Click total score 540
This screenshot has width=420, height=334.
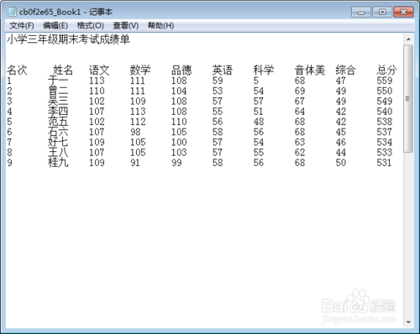click(x=385, y=112)
